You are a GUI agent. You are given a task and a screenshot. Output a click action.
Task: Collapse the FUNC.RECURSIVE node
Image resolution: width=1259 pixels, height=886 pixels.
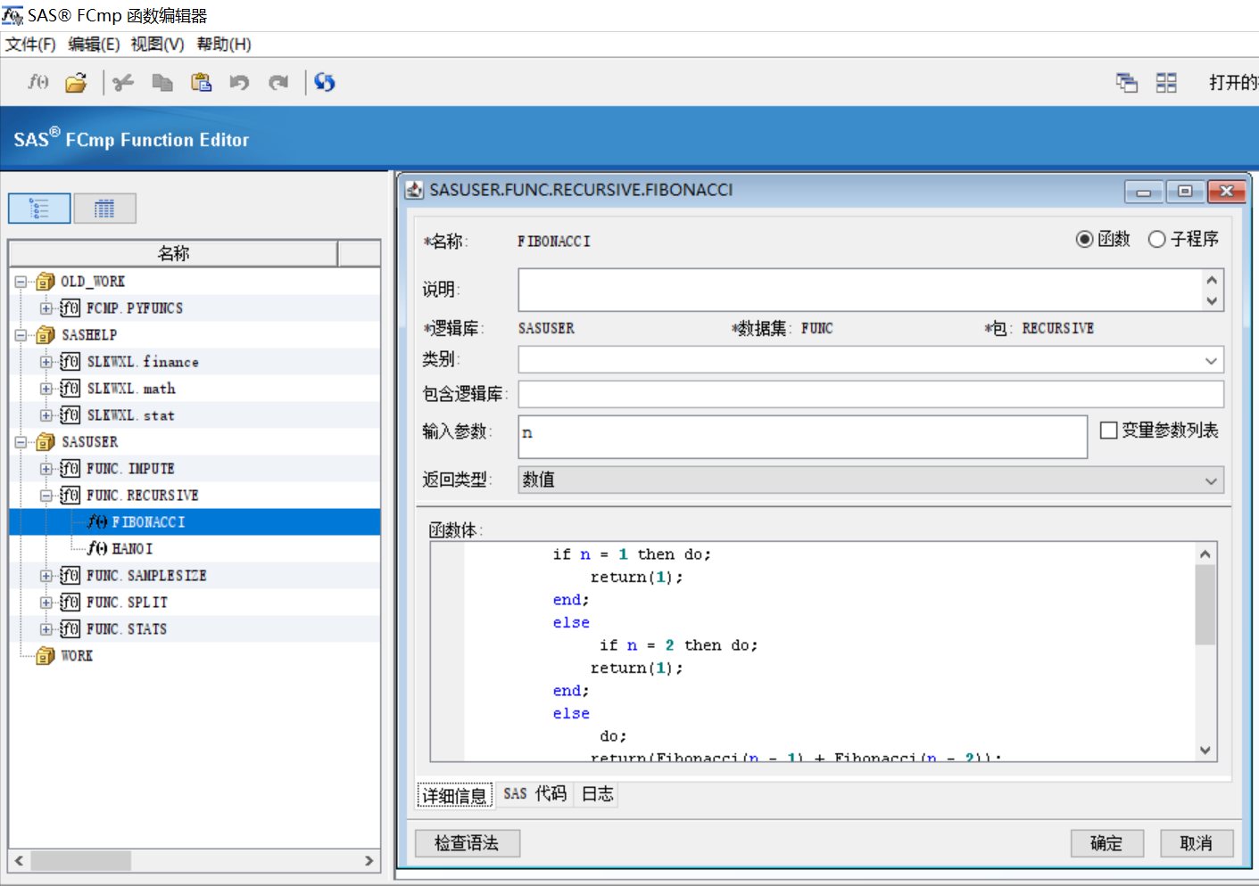46,496
